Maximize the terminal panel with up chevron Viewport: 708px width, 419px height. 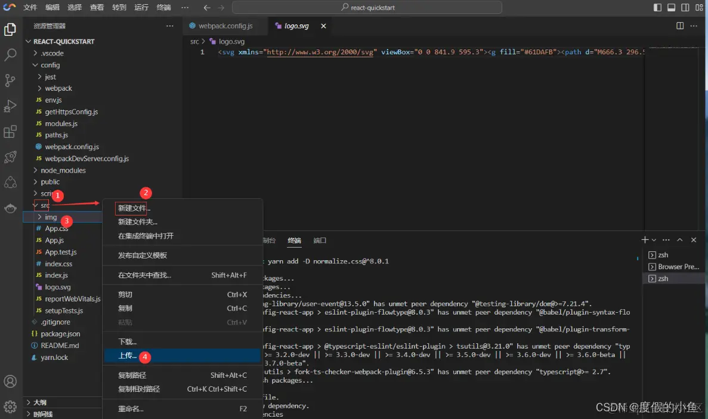pos(679,240)
